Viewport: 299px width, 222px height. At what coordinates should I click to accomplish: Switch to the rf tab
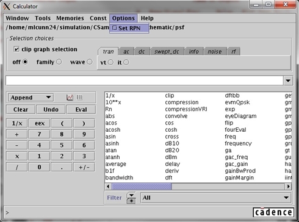(234, 52)
